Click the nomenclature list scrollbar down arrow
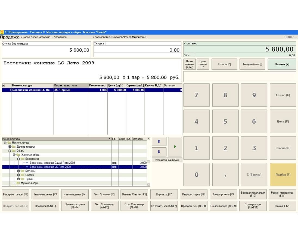 (x=148, y=185)
